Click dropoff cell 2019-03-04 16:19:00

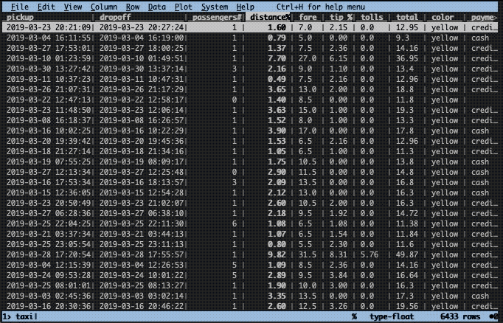click(142, 38)
